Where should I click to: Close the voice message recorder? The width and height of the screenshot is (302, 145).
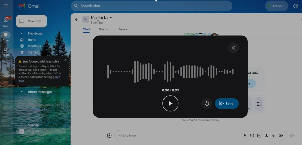(x=233, y=48)
